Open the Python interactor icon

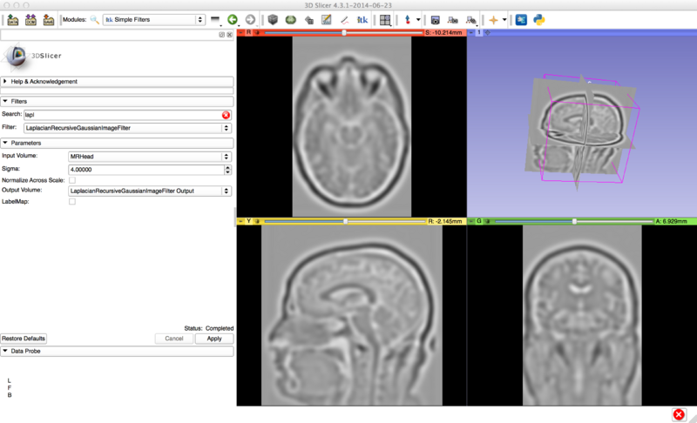[x=538, y=19]
